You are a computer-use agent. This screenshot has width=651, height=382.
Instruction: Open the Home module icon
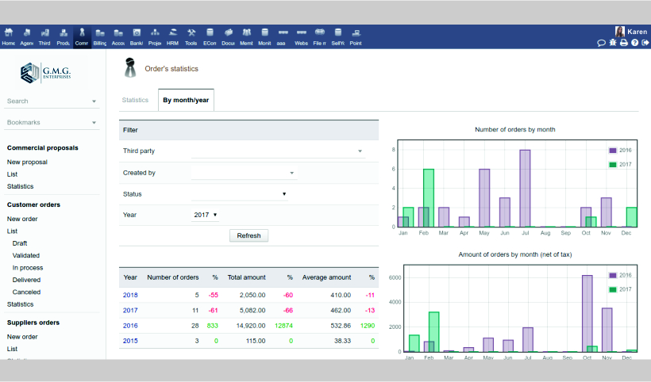9,36
